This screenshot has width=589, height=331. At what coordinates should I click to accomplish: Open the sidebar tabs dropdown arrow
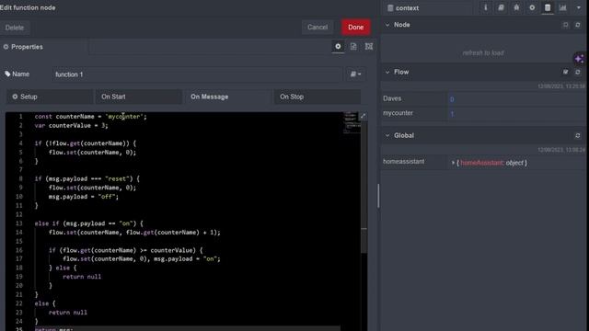tap(579, 7)
